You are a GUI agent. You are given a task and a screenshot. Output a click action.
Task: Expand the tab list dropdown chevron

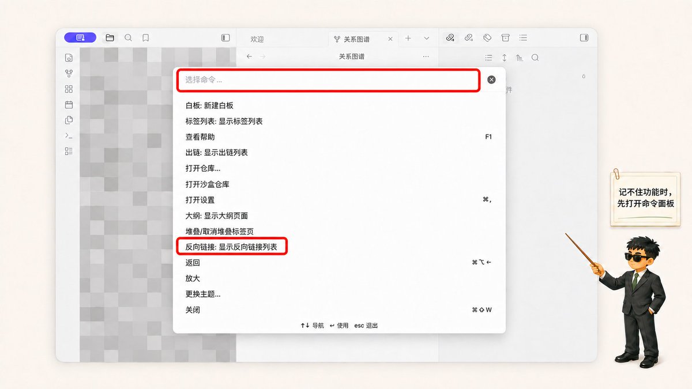coord(427,39)
